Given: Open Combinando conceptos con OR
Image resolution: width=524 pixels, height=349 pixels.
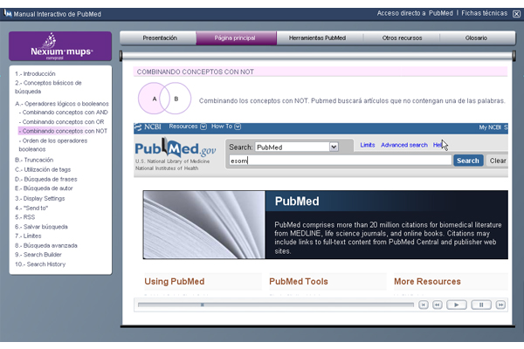Looking at the screenshot, I should pos(61,121).
